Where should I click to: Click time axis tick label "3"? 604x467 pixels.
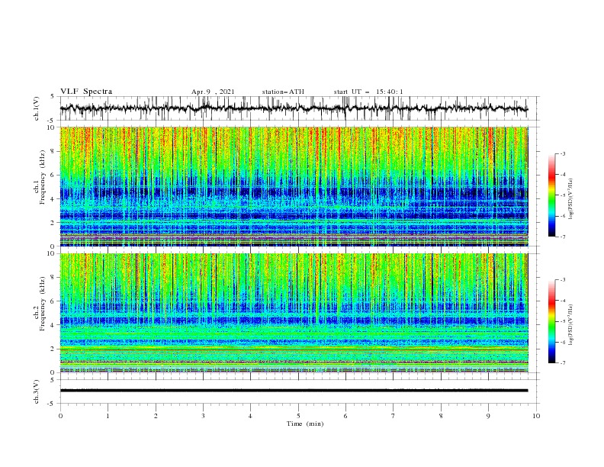[x=203, y=416]
